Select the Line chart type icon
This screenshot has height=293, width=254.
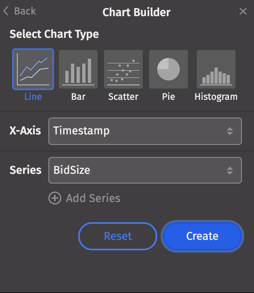(x=33, y=69)
